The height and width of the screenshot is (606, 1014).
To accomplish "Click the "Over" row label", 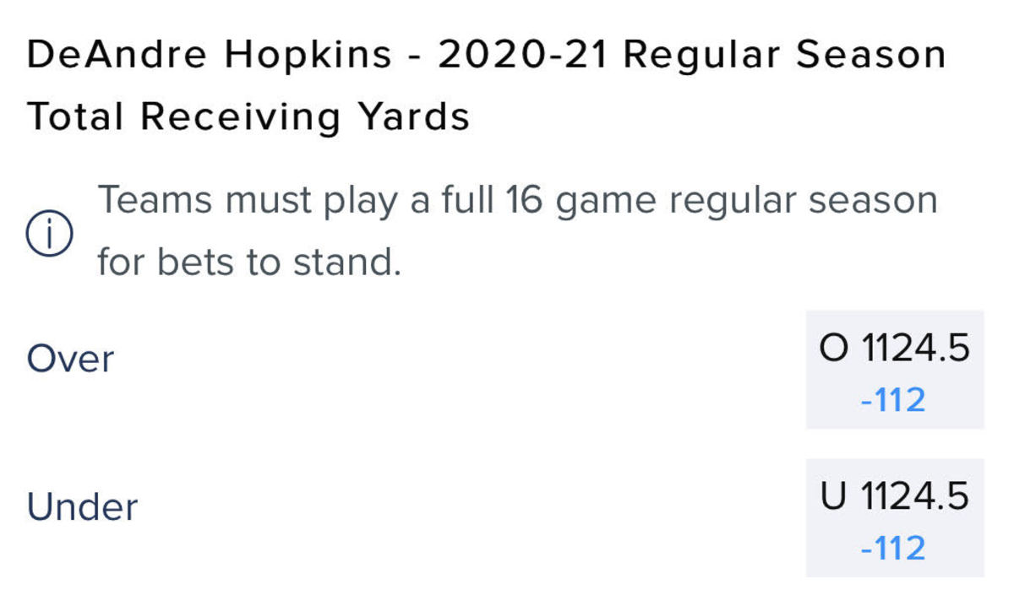I will 70,359.
